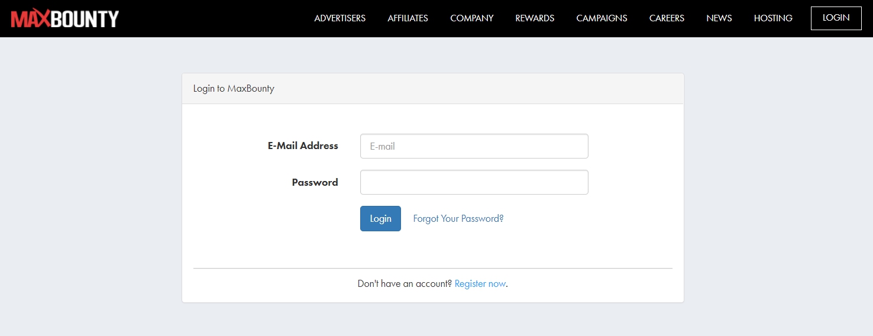Click the white BOUNTY text in the logo
This screenshot has height=336, width=873.
[85, 19]
